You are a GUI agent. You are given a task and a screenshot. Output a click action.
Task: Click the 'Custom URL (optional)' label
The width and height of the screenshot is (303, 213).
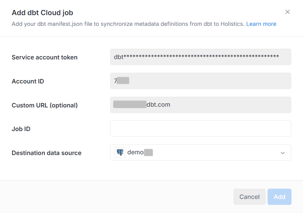point(45,105)
